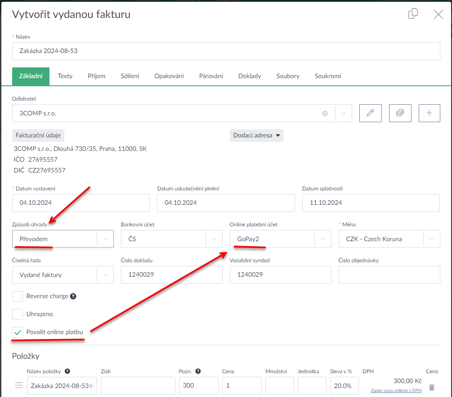Edit the Odběratel with pencil icon
Screen dimensions: 452x397
pyautogui.click(x=370, y=113)
